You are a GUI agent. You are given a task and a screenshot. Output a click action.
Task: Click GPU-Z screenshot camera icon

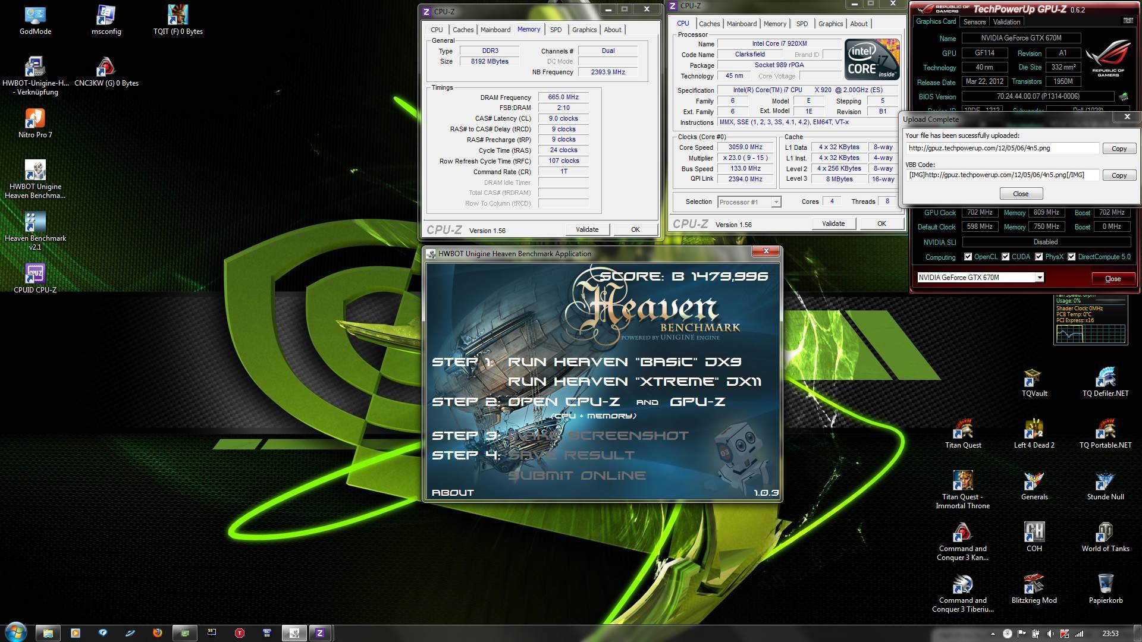point(1128,21)
